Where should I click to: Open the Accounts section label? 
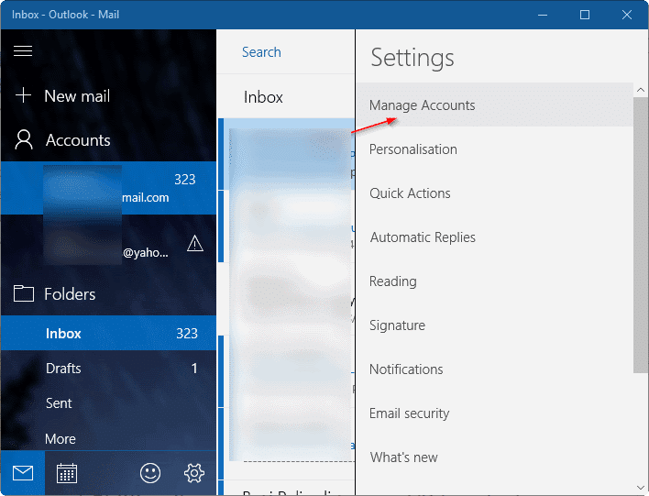[78, 140]
